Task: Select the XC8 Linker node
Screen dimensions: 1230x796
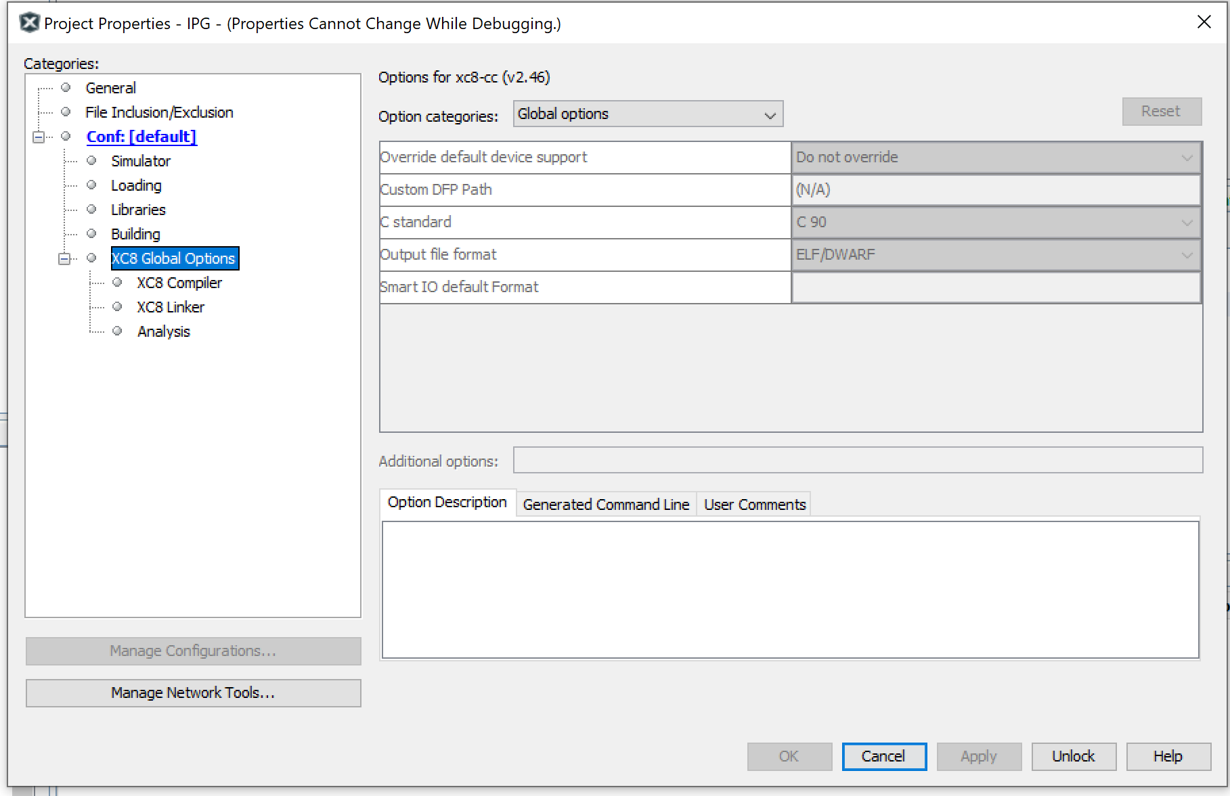Action: coord(171,307)
